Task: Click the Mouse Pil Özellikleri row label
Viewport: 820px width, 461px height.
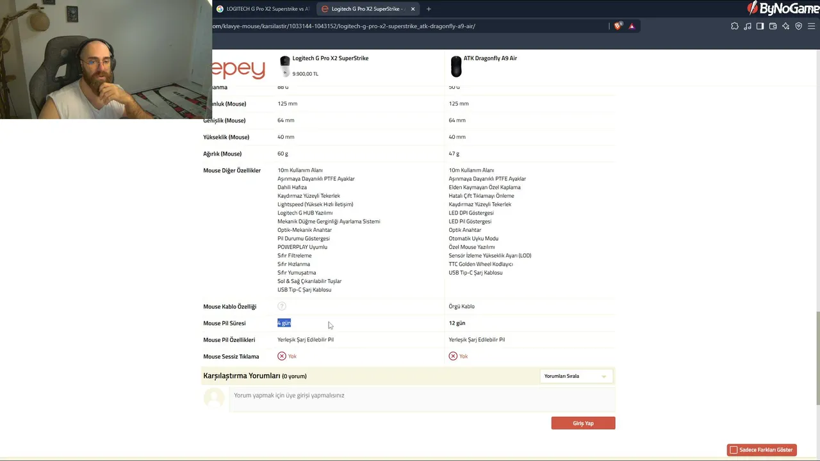Action: pyautogui.click(x=229, y=340)
